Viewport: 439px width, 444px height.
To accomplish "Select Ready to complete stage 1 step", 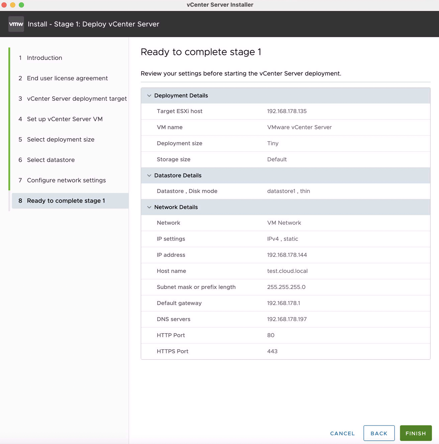I will point(66,201).
